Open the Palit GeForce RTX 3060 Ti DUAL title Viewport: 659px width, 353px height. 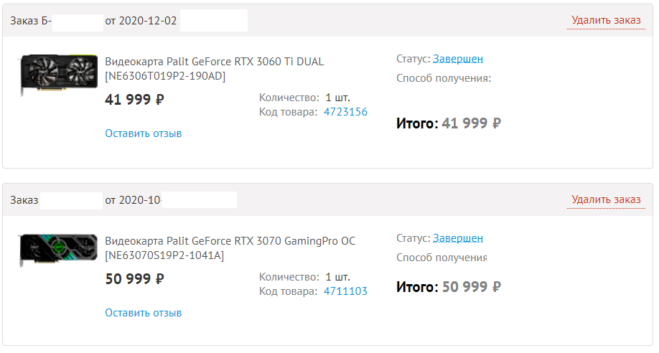coord(214,68)
